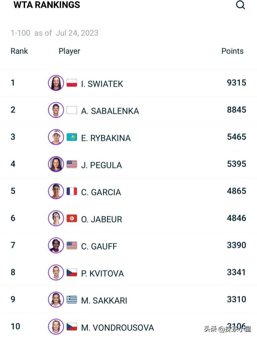
Task: Click the USA flag beside Pegula
Action: point(72,164)
